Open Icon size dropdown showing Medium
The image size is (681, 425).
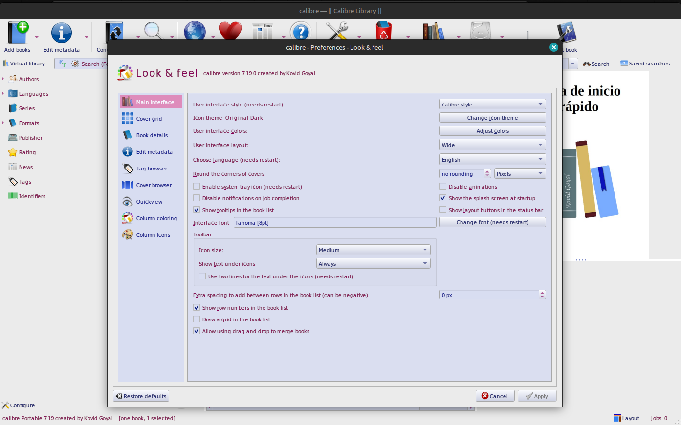pos(373,250)
